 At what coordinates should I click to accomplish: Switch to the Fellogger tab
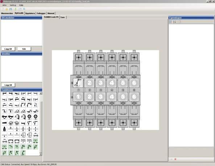[x=41, y=13]
